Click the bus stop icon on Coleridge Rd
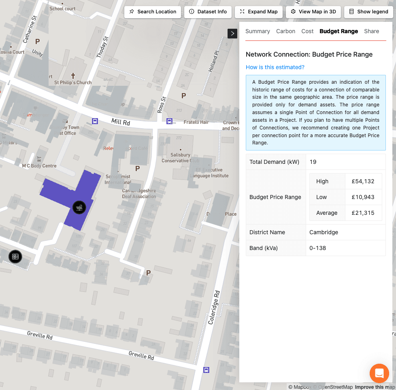The width and height of the screenshot is (396, 390). pos(206,370)
